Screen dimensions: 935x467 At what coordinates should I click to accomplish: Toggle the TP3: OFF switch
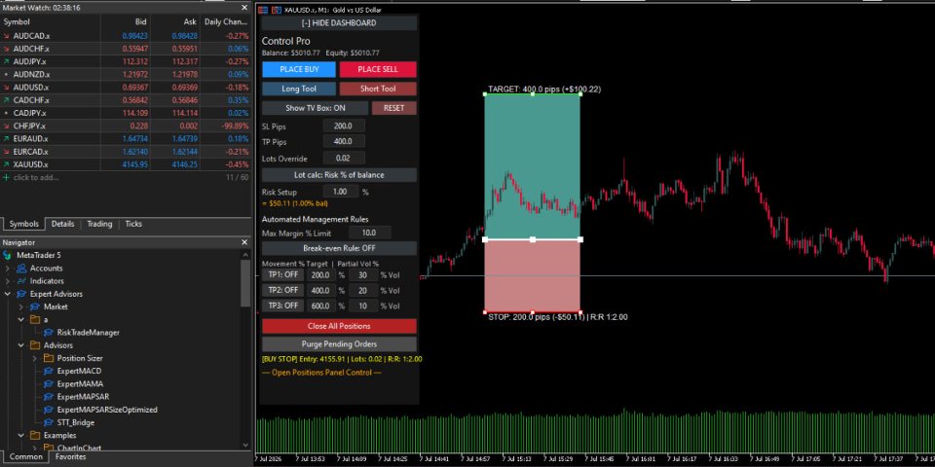282,305
